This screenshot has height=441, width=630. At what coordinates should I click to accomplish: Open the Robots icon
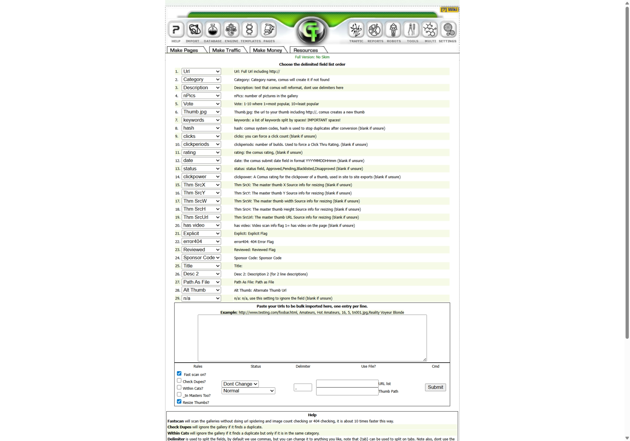pos(393,30)
